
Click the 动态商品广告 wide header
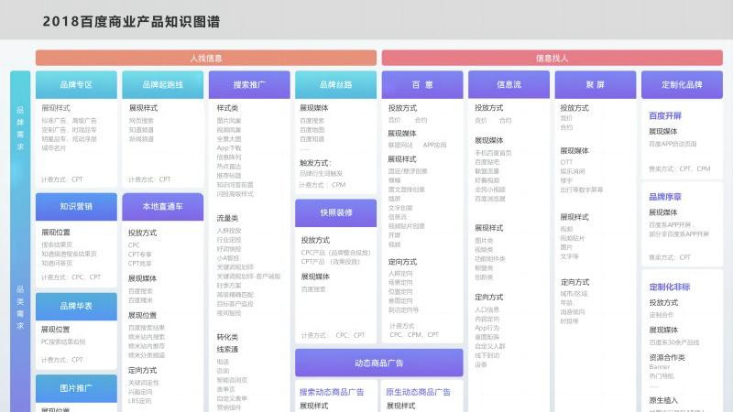coord(379,363)
